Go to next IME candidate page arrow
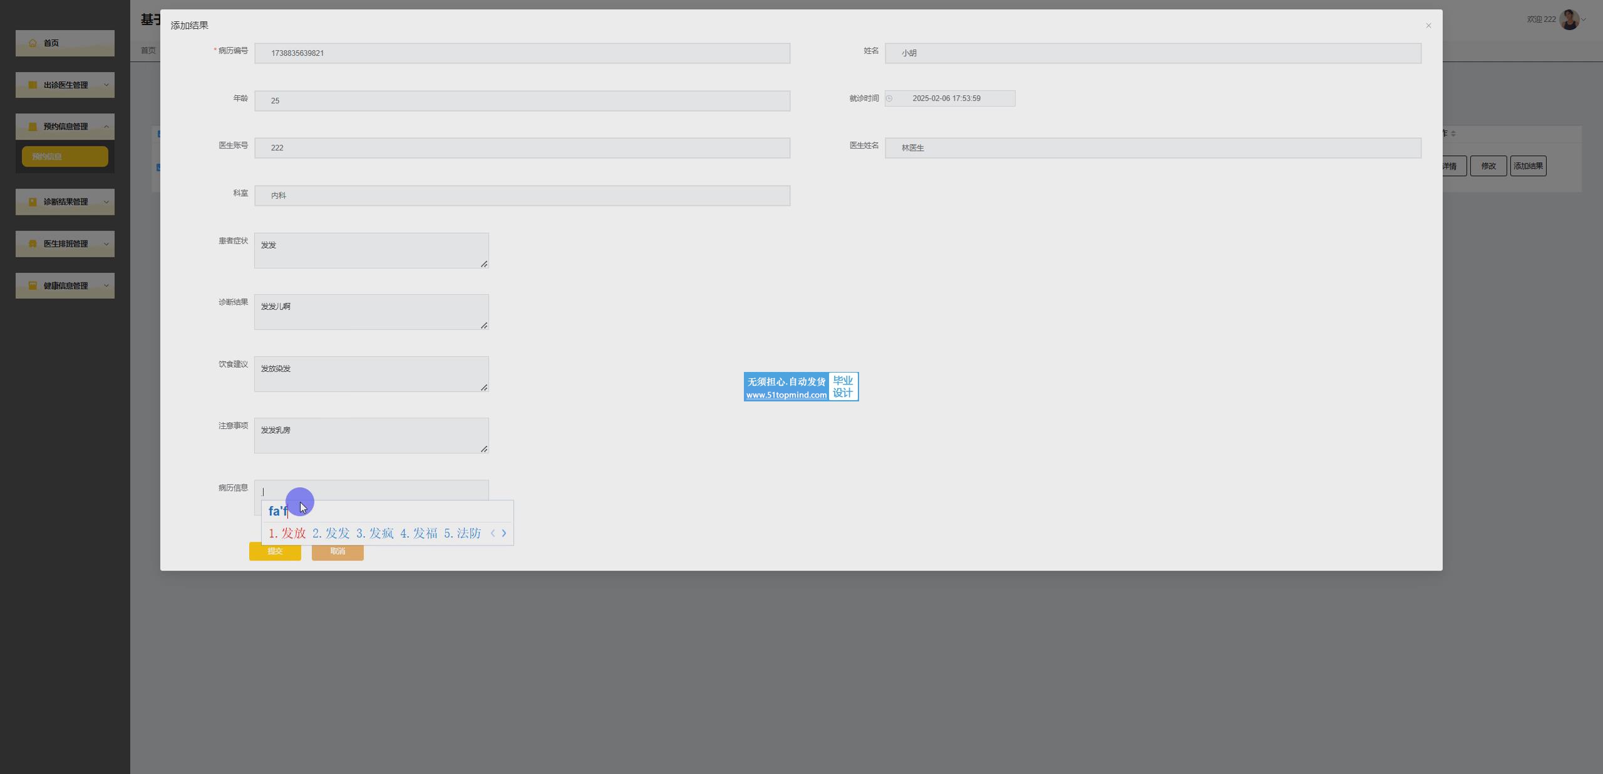The width and height of the screenshot is (1603, 774). point(504,534)
